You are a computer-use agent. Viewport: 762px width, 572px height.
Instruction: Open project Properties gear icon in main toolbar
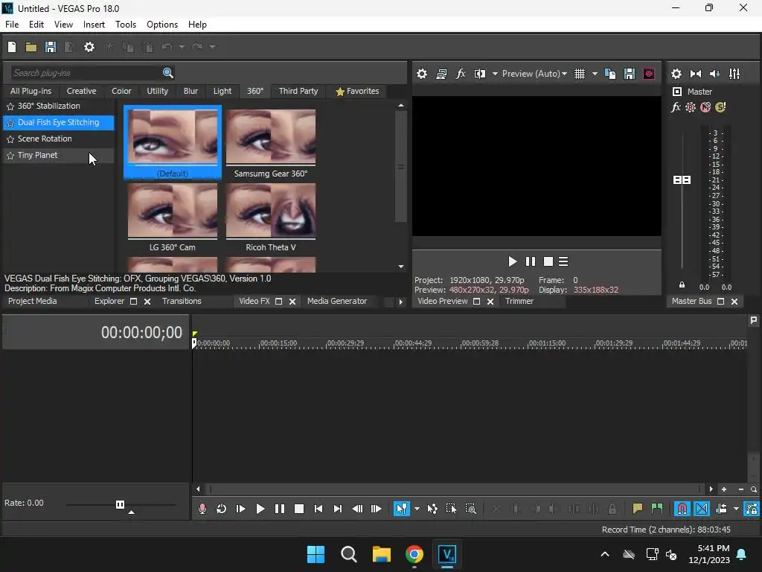(89, 47)
